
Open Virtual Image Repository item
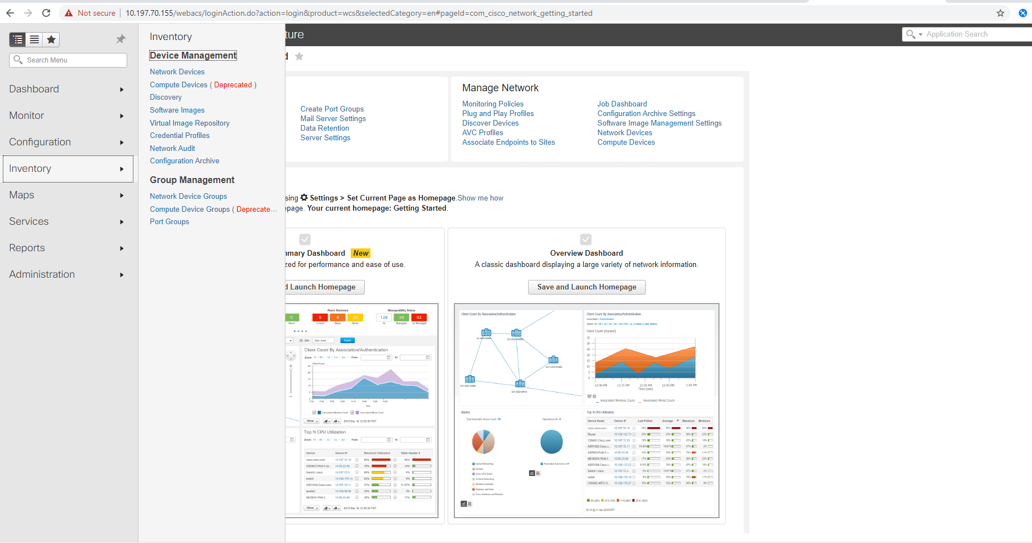pos(189,123)
